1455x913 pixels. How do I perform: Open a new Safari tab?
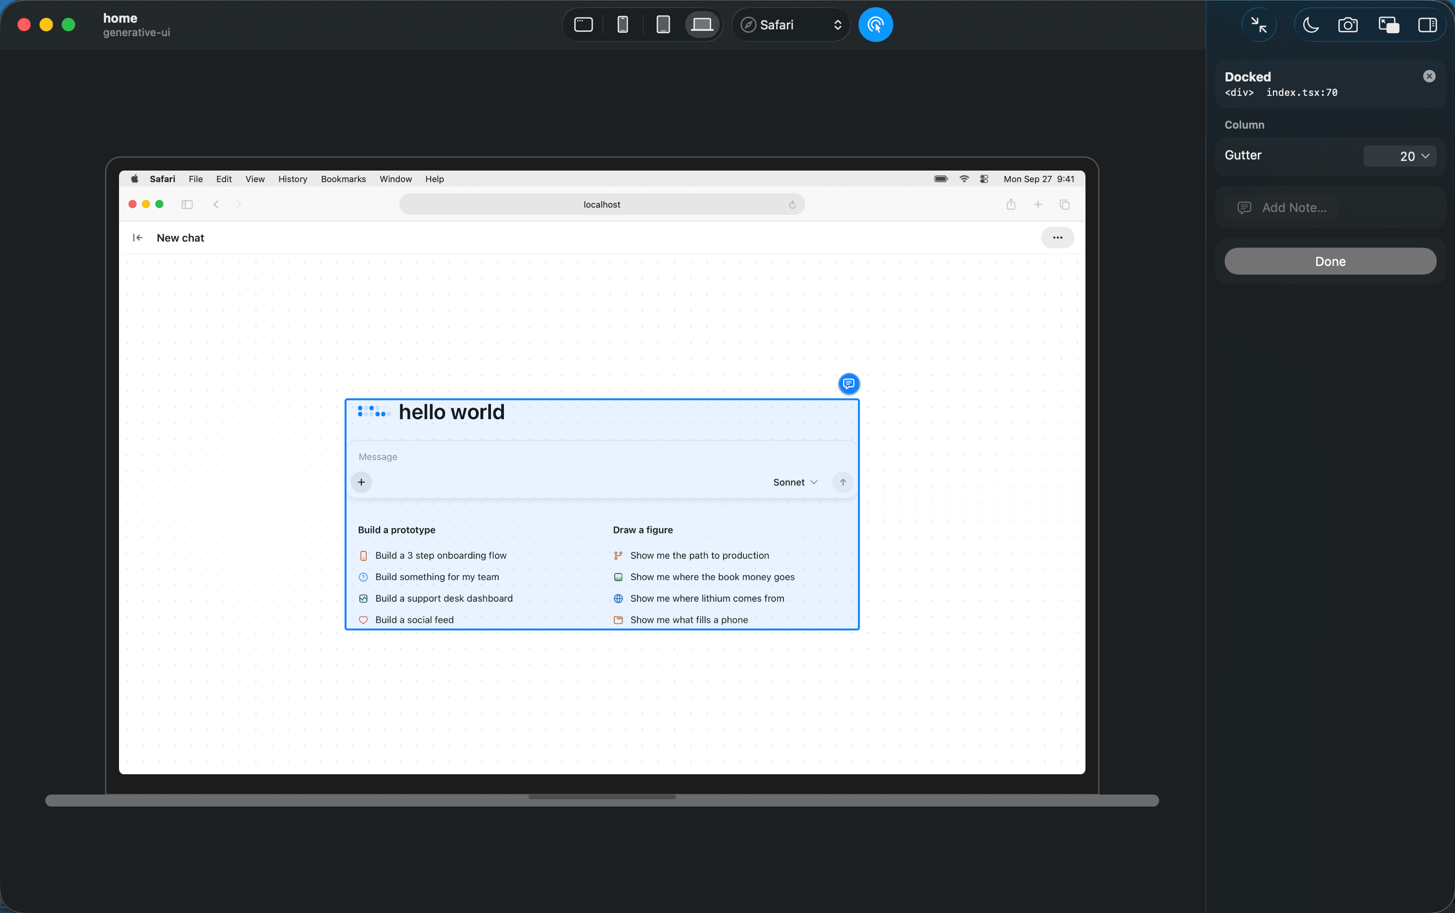point(1038,205)
